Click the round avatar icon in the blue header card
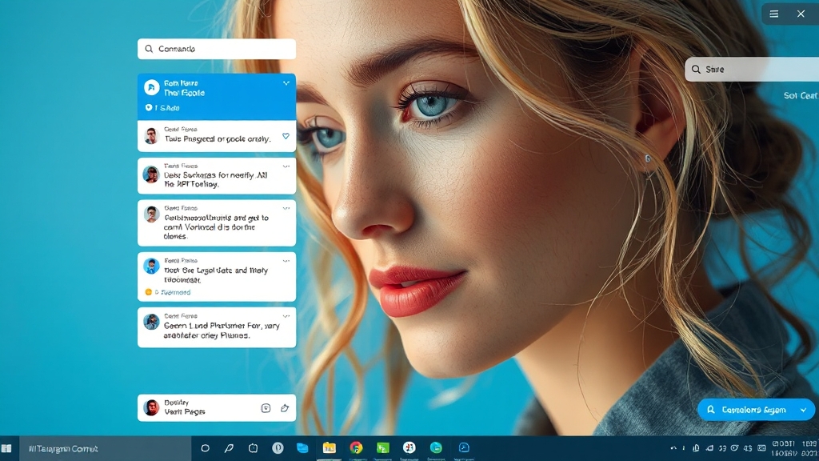Image resolution: width=819 pixels, height=461 pixels. [x=151, y=87]
